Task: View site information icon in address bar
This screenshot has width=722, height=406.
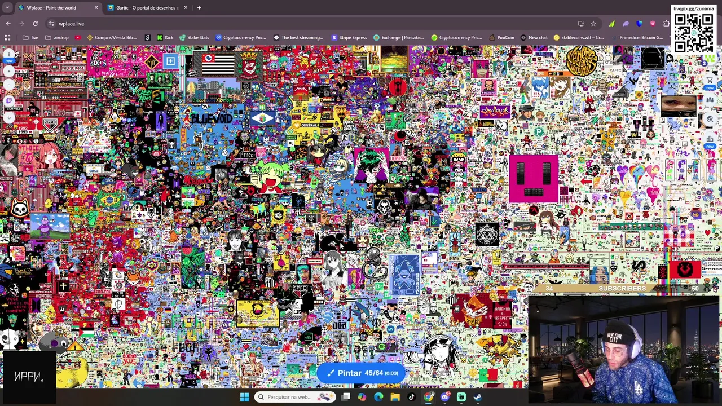Action: click(51, 24)
